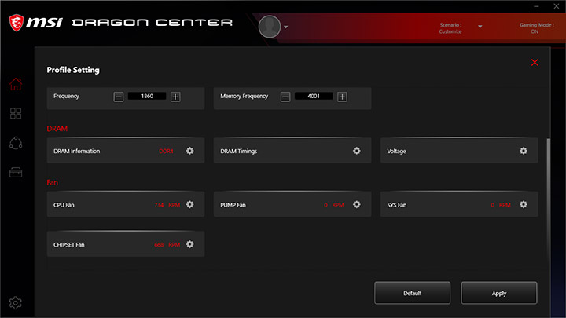Click the Scenario: Customize text

[450, 28]
